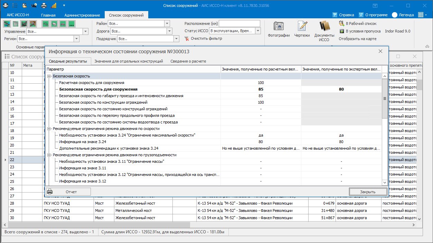Switch to Сведения о расчете tab

click(188, 61)
